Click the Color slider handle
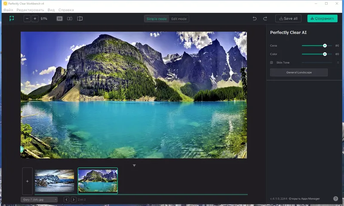This screenshot has width=344, height=206. coord(325,54)
